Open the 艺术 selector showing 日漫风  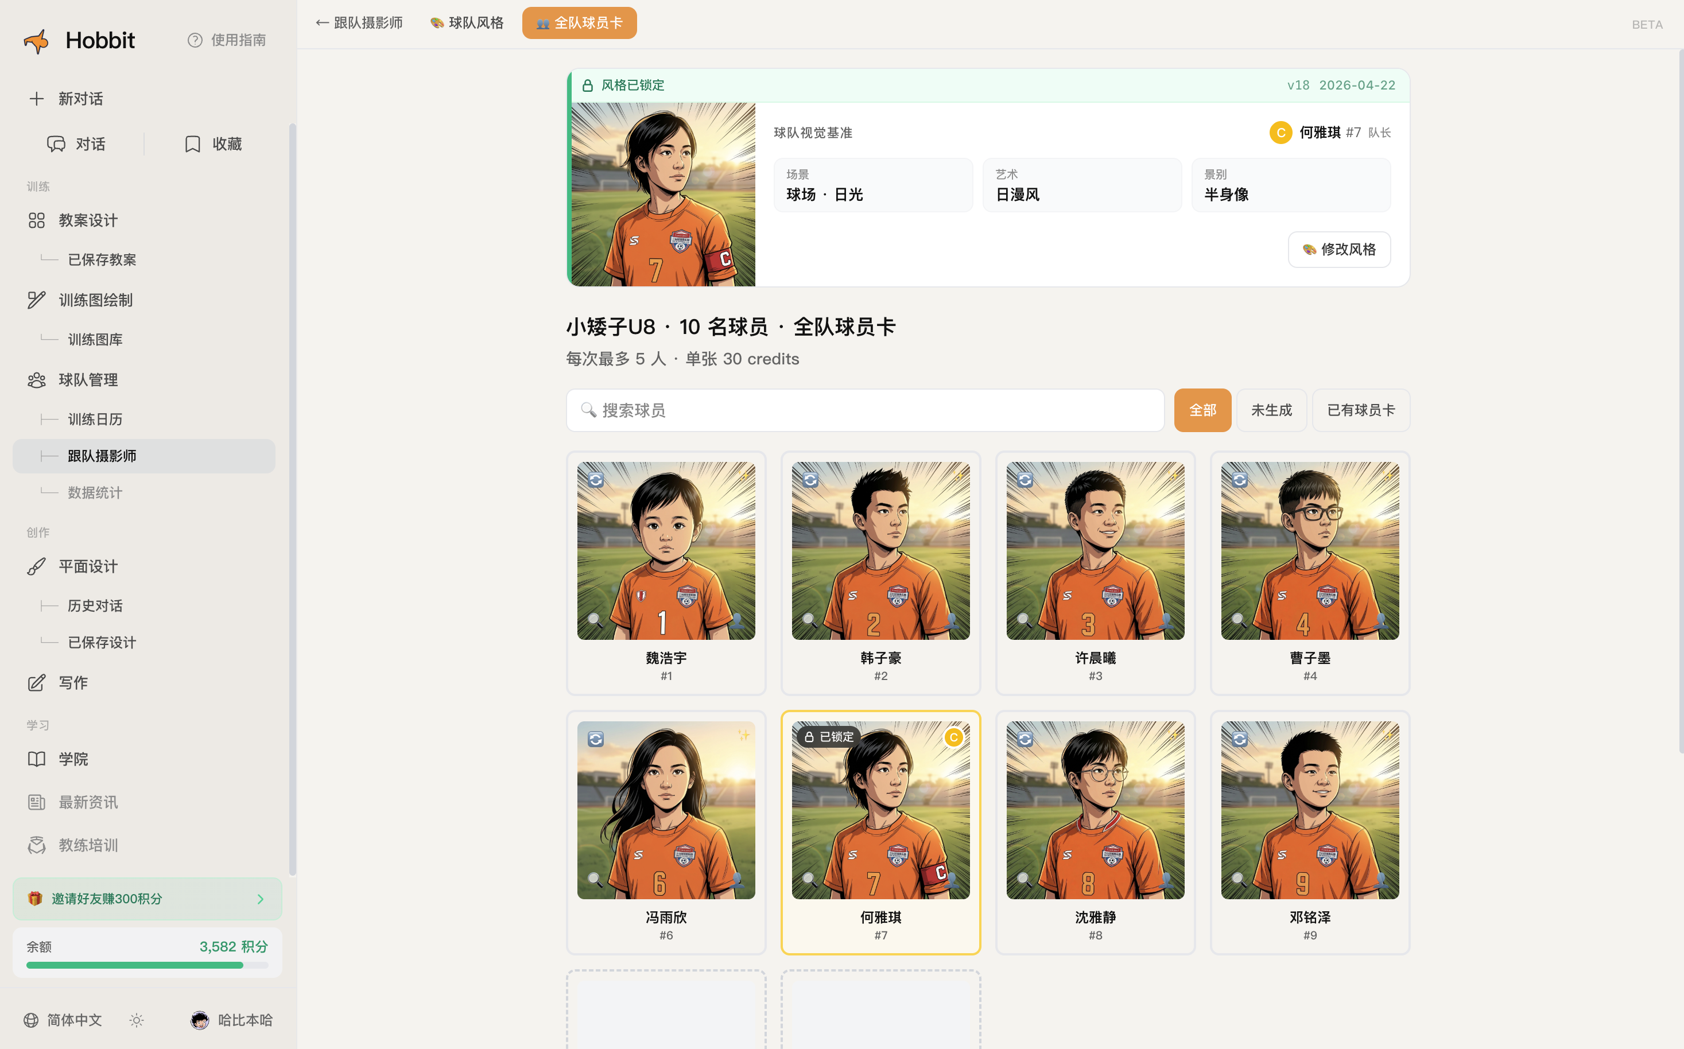1082,185
